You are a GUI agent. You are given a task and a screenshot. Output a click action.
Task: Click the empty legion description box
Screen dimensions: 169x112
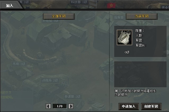pyautogui.click(x=140, y=74)
